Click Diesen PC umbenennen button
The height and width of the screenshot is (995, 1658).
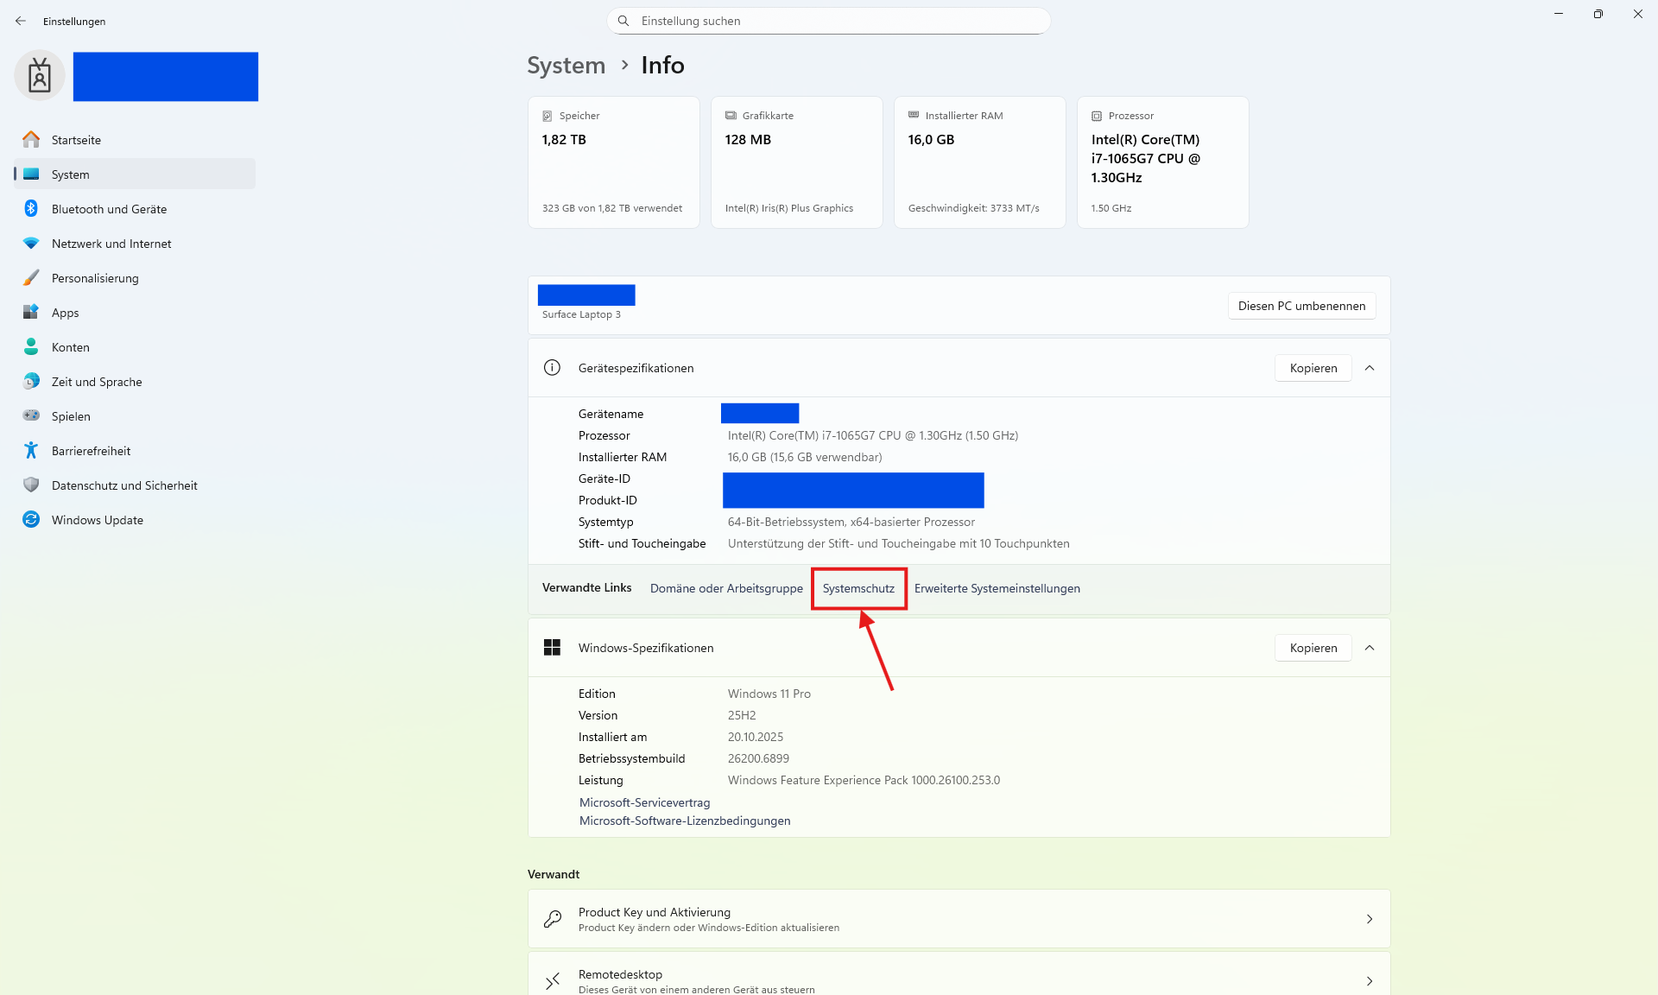coord(1301,306)
